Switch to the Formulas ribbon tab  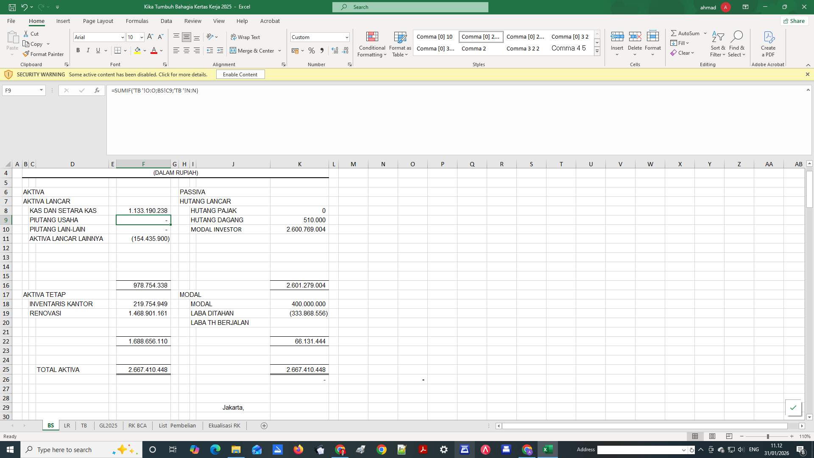[x=137, y=21]
